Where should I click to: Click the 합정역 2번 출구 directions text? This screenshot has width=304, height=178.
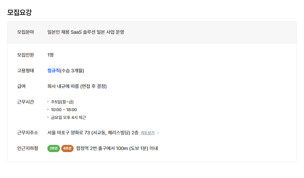[117, 148]
